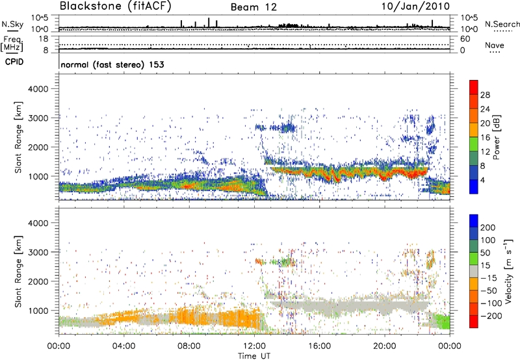Click the Power [dB] color bar
Image resolution: width=520 pixels, height=360 pixels.
point(474,137)
